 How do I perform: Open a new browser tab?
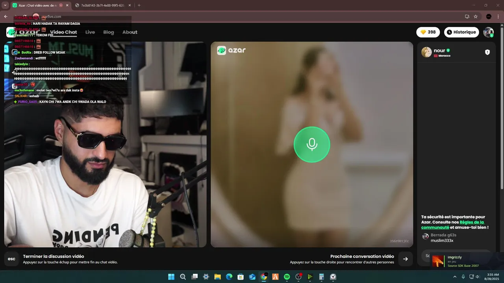139,6
